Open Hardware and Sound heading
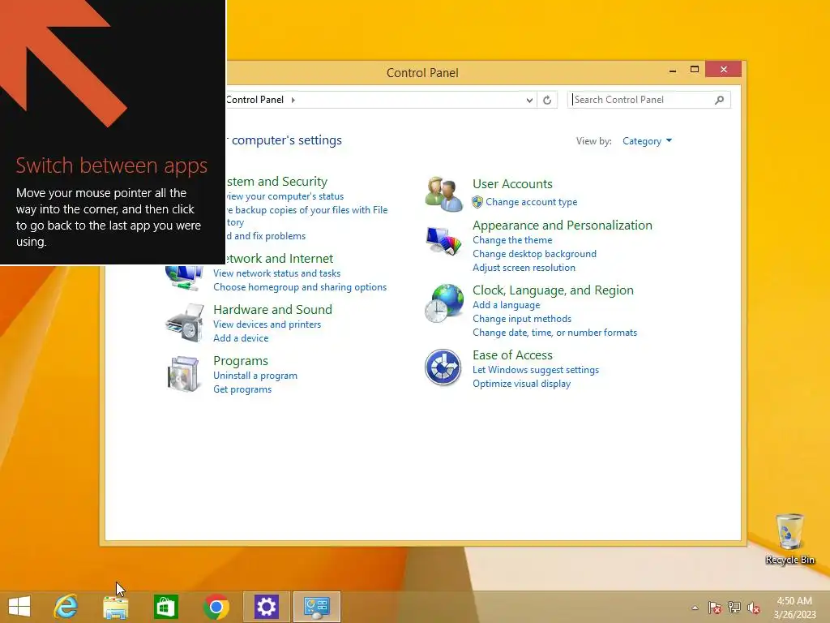This screenshot has width=830, height=623. click(272, 309)
